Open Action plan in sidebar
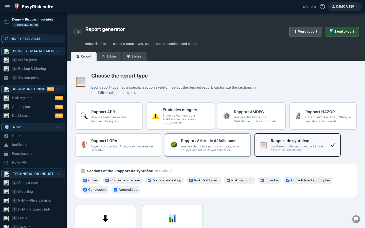The height and width of the screenshot is (228, 365). 33,107
